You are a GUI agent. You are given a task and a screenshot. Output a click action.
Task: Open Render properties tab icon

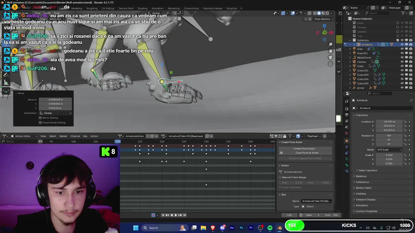(347, 109)
